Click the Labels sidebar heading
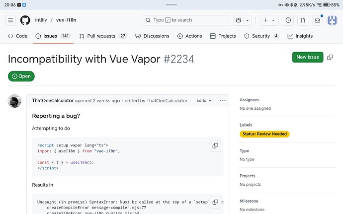Viewport: 343px width, 214px height. click(246, 125)
